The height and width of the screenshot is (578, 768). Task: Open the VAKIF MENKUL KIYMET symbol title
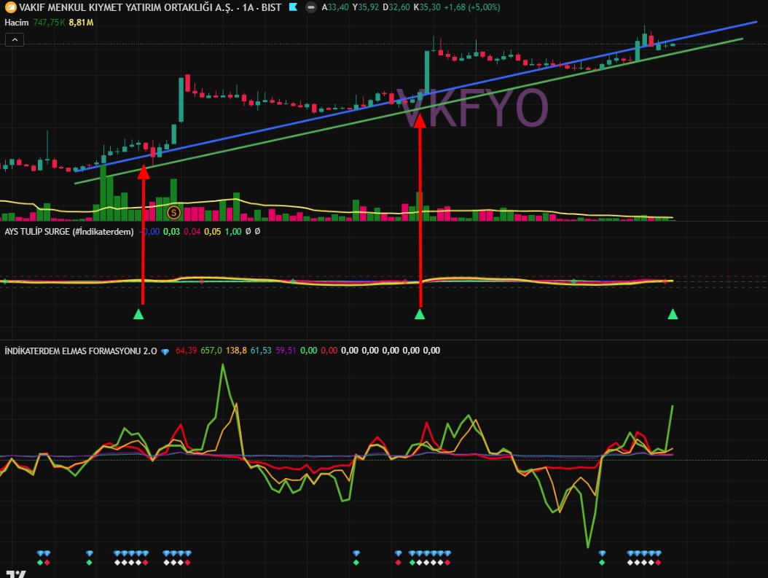150,7
